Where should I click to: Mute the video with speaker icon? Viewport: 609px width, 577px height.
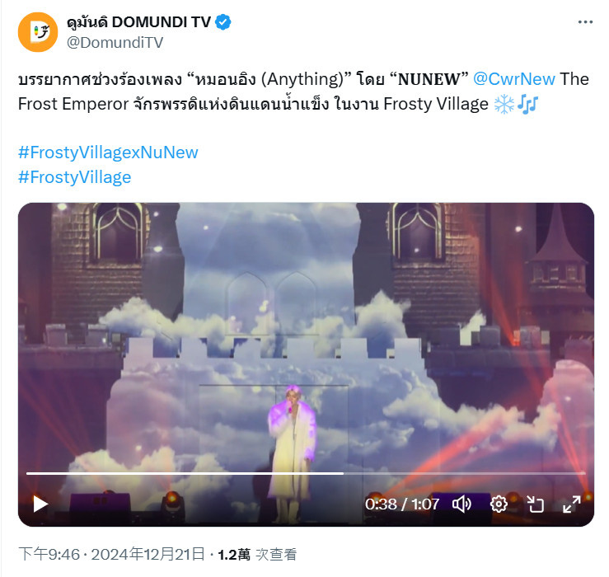pos(461,504)
